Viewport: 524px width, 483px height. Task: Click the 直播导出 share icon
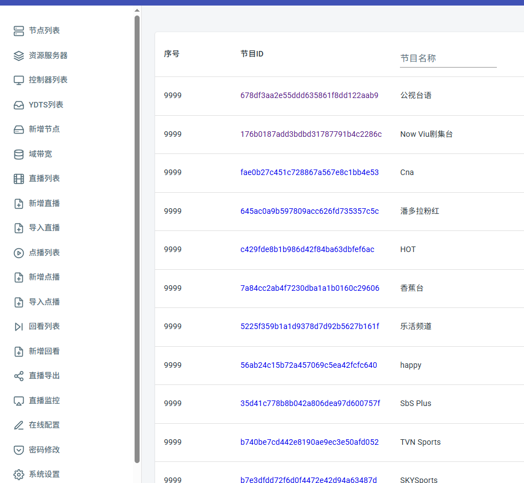[19, 376]
